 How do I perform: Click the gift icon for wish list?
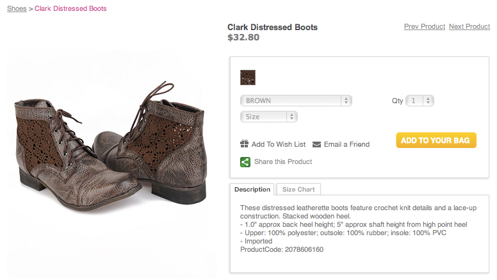(244, 144)
